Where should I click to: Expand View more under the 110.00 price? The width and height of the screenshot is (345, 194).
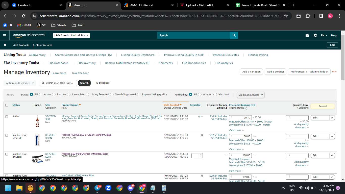pyautogui.click(x=236, y=171)
